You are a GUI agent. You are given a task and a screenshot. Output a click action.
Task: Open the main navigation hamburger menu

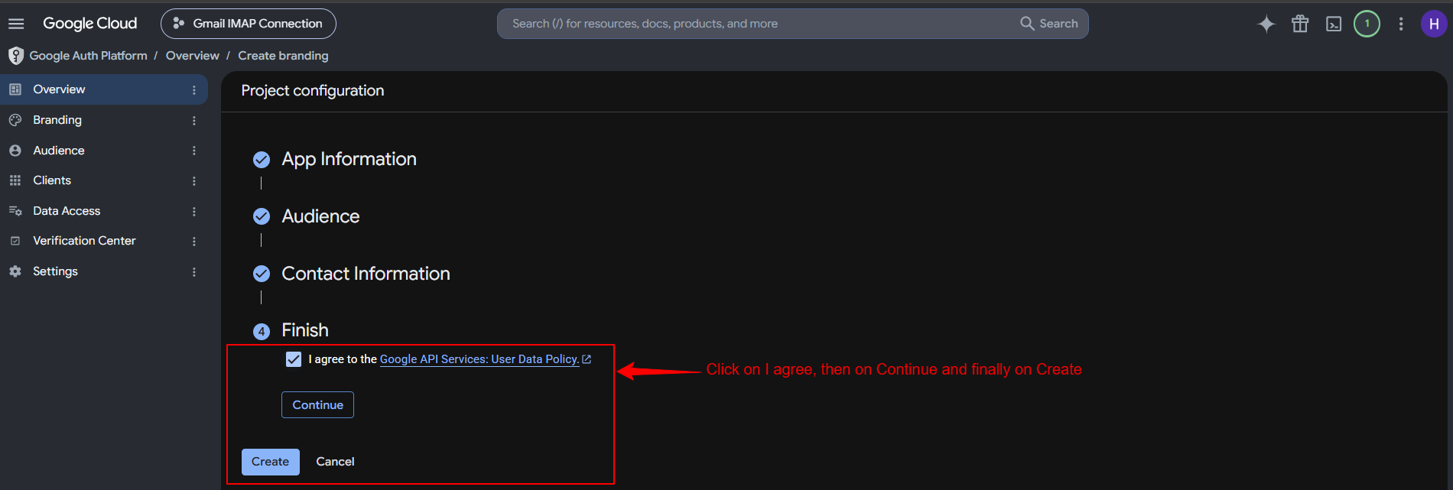tap(16, 24)
